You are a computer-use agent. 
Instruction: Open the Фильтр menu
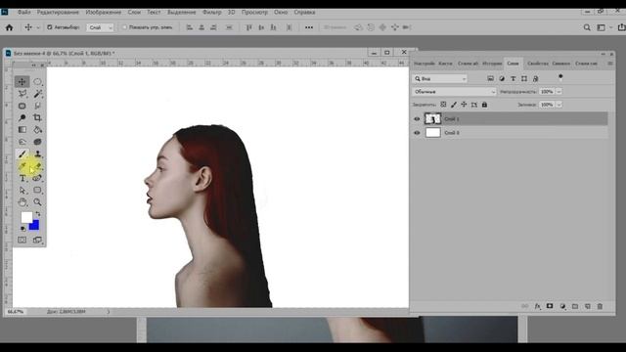[x=211, y=13]
